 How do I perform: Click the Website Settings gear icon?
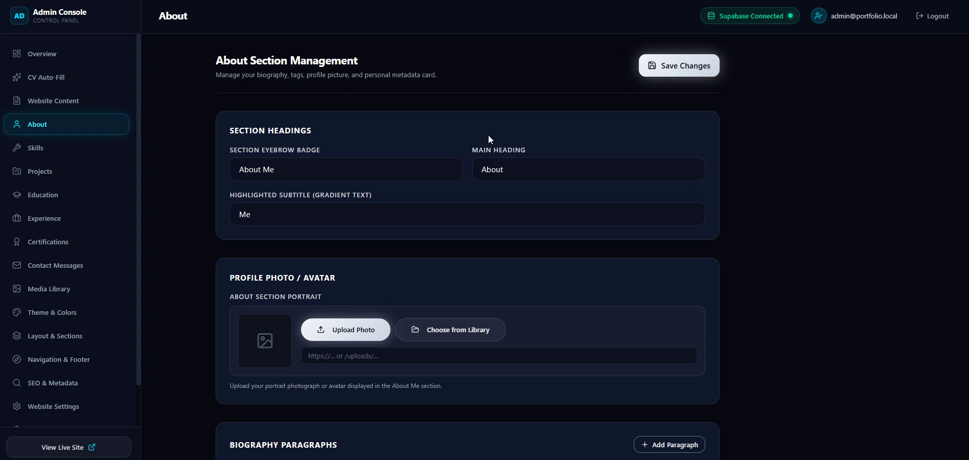(x=17, y=406)
